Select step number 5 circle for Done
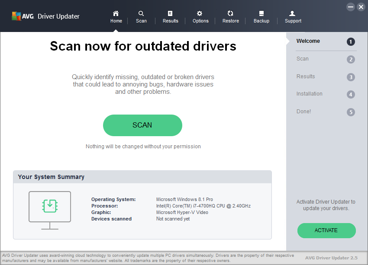The height and width of the screenshot is (265, 368). (351, 112)
